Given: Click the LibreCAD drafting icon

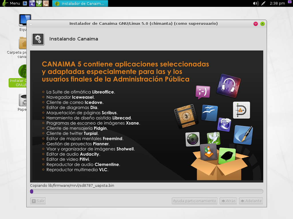Looking at the screenshot, I should (x=241, y=110).
